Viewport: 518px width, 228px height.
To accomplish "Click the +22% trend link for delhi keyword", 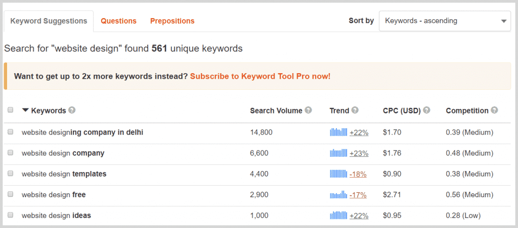I will 359,133.
